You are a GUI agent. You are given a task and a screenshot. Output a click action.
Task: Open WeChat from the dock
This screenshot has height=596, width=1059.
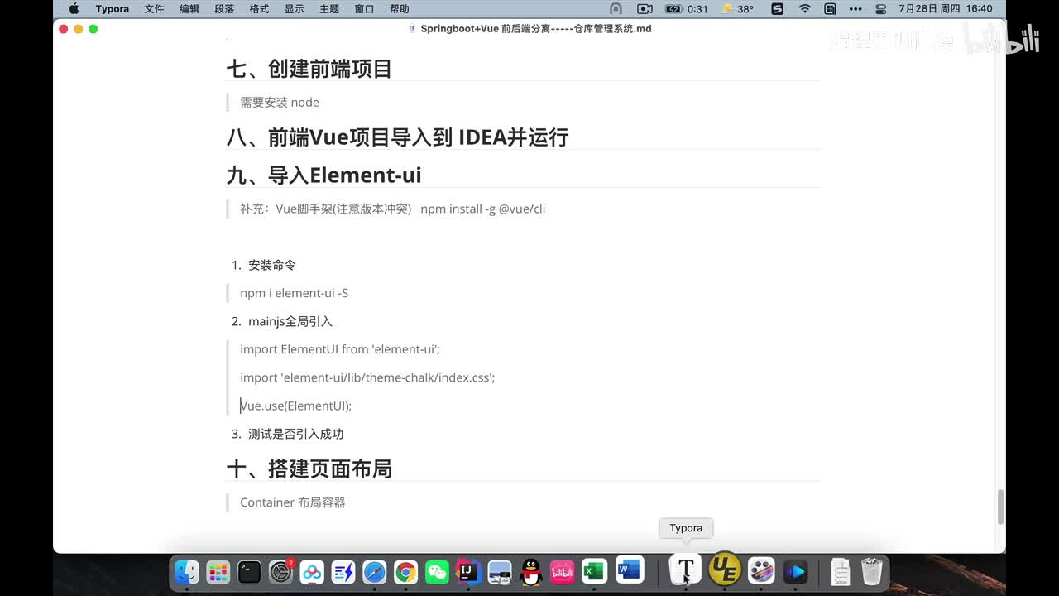point(437,571)
